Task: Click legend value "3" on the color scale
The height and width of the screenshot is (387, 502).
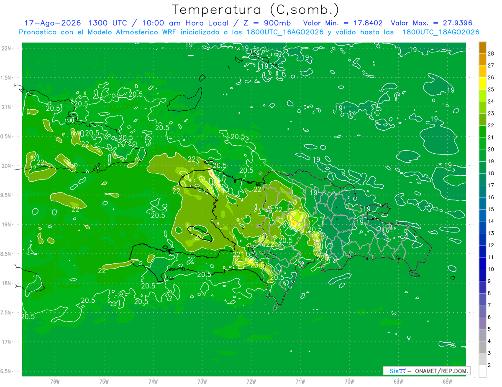Action: [489, 353]
